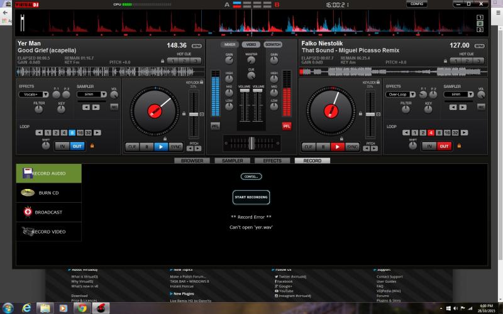This screenshot has height=314, width=503.
Task: Nudge pitch down on left deck
Action: click(x=191, y=148)
